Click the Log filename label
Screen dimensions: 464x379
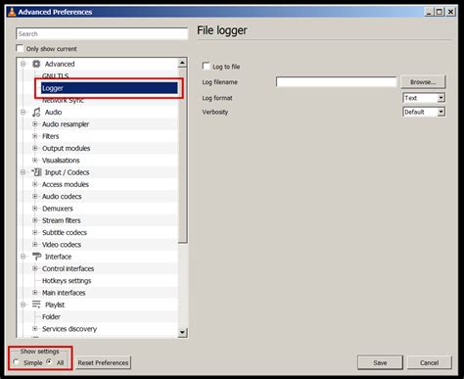pyautogui.click(x=219, y=82)
